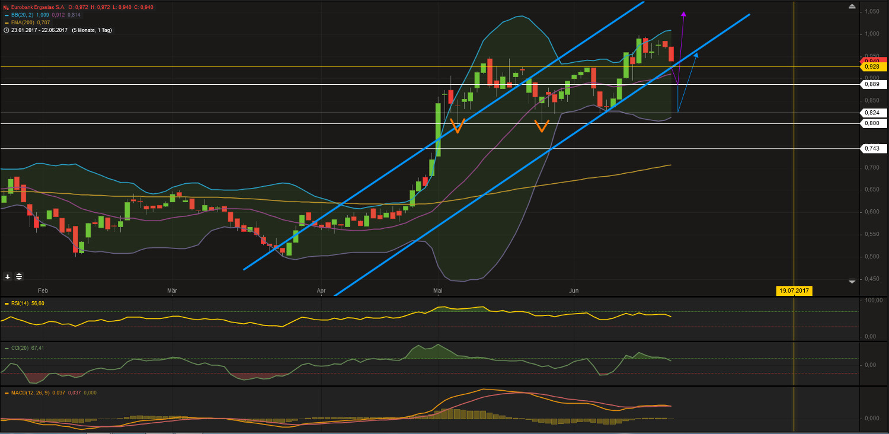Select the 0,940 current price tag
This screenshot has height=434, width=889.
pos(874,60)
